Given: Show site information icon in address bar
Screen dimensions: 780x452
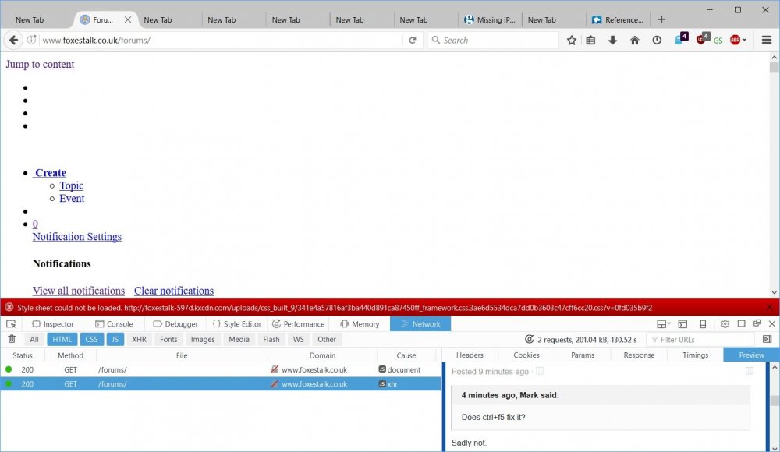Looking at the screenshot, I should (x=31, y=40).
